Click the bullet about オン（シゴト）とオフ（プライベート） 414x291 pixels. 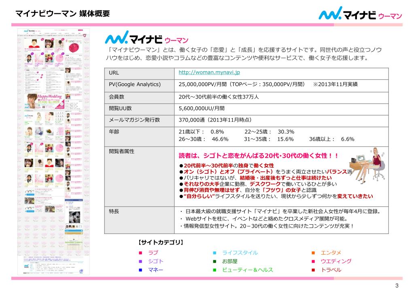pyautogui.click(x=265, y=172)
